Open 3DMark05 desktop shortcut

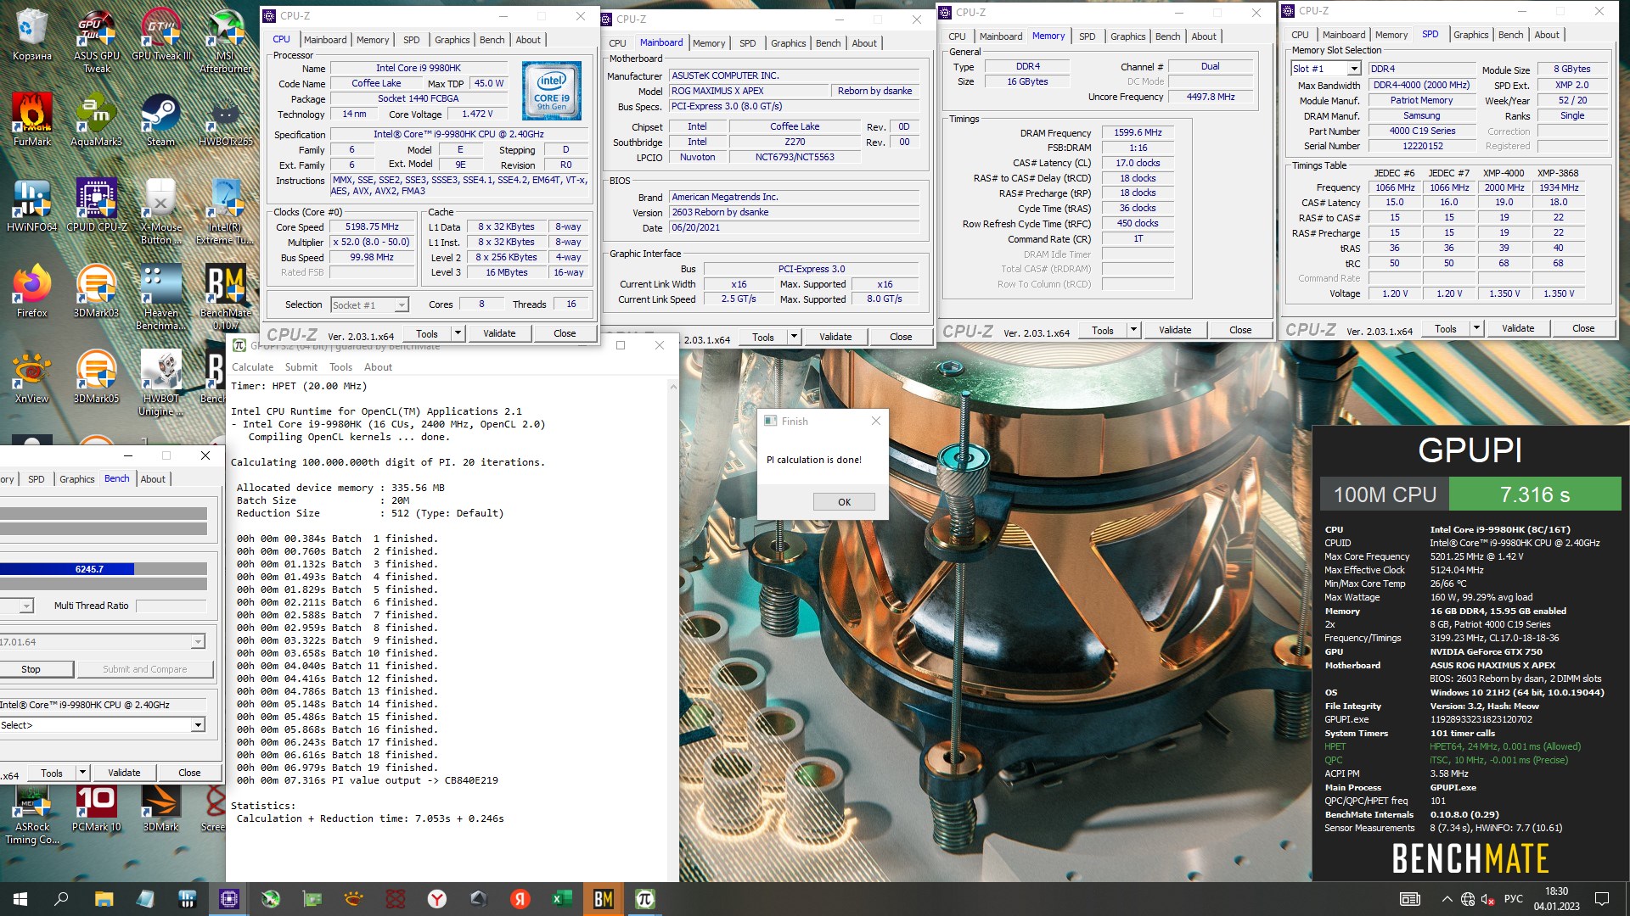click(x=97, y=377)
